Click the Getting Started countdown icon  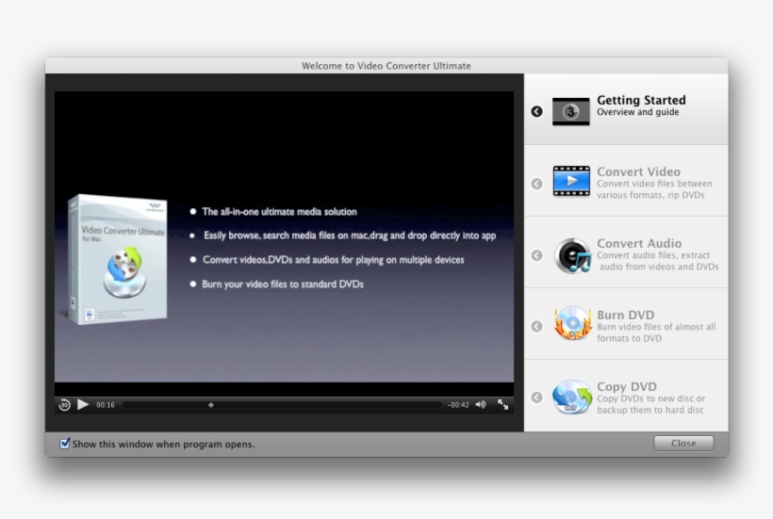(570, 111)
